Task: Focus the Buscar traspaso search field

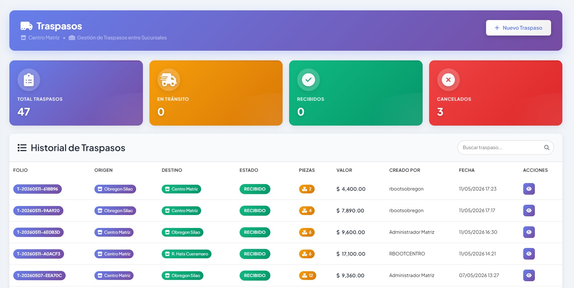Action: pos(506,148)
